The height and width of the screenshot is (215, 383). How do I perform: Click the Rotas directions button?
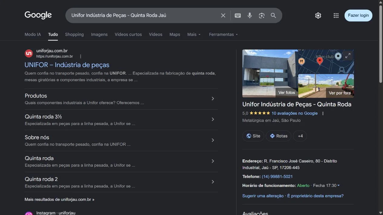pyautogui.click(x=279, y=136)
